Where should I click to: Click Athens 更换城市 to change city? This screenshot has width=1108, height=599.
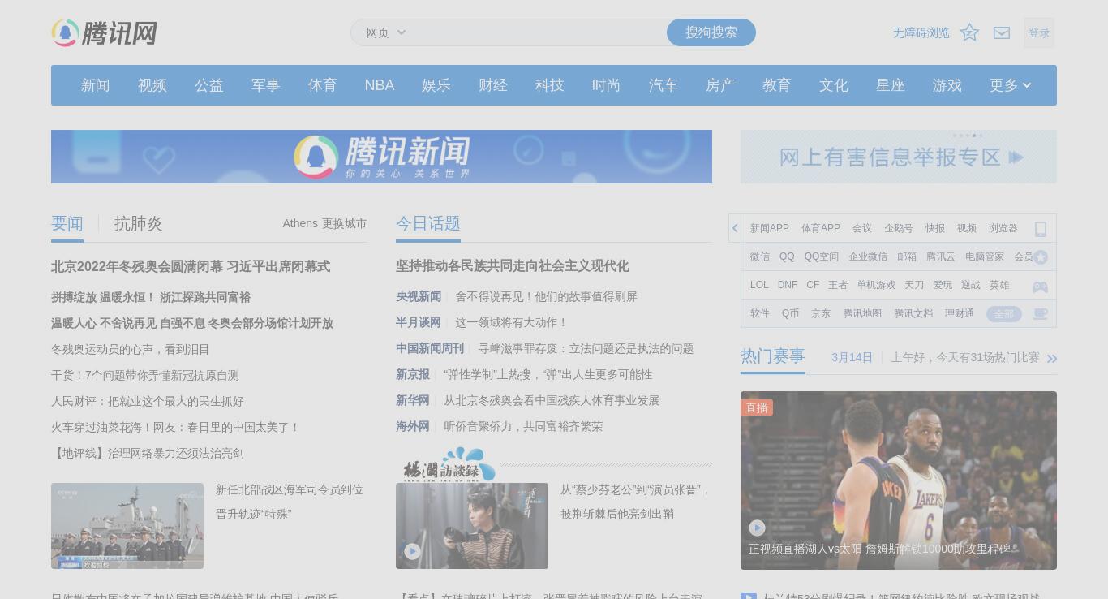pos(324,223)
